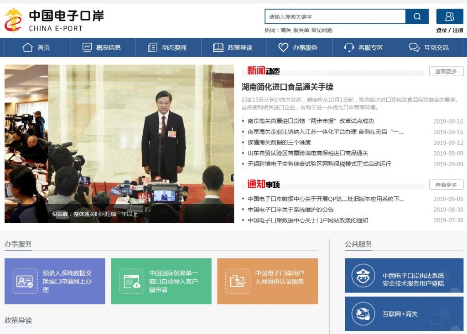Open the 概况信息 menu item
The image size is (467, 334).
coord(103,47)
